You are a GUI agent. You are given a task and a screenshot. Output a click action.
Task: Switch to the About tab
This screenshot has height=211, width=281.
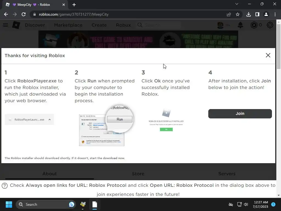tap(49, 174)
